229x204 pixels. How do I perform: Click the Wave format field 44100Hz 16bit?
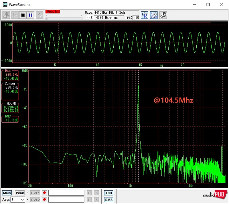(x=116, y=13)
